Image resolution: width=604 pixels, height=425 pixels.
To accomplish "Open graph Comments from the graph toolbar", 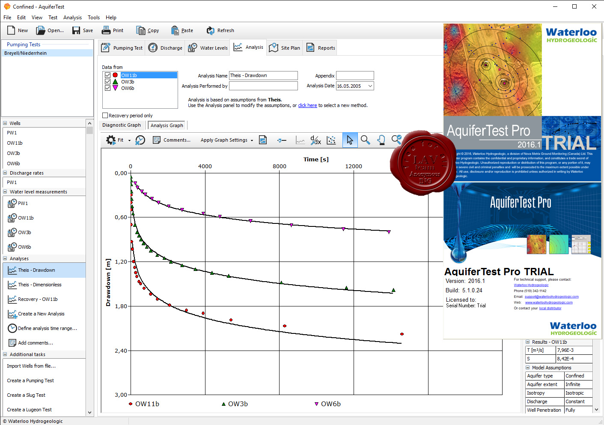I will [172, 140].
